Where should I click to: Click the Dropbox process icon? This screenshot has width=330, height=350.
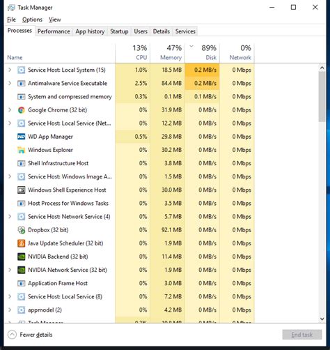(21, 230)
